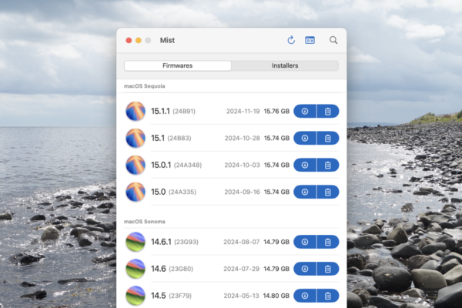The width and height of the screenshot is (462, 308).
Task: Select version text 14.6.1
Action: (x=161, y=242)
